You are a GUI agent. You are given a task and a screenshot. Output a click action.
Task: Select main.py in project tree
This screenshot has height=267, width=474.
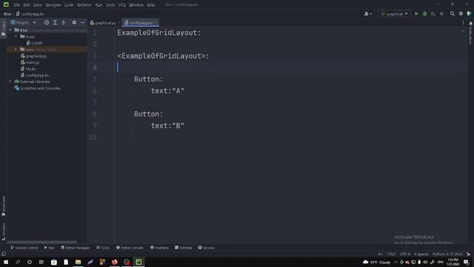[30, 62]
